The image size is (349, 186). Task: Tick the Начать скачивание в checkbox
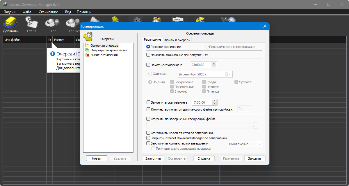[148, 65]
